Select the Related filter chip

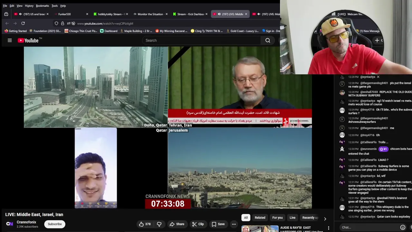point(260,217)
